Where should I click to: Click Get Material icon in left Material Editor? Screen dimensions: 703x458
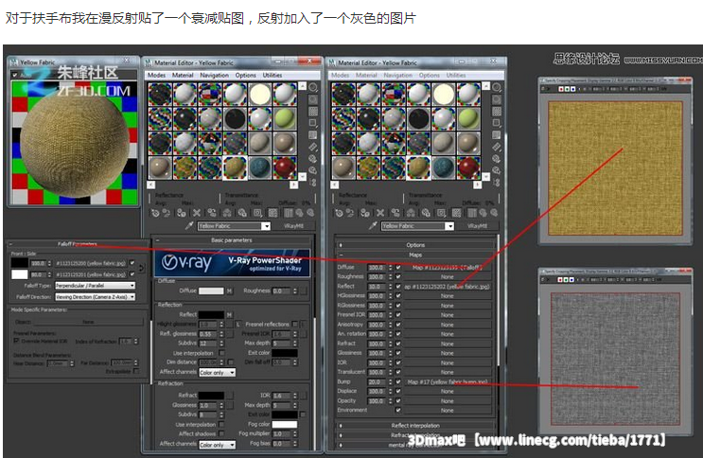coord(155,213)
